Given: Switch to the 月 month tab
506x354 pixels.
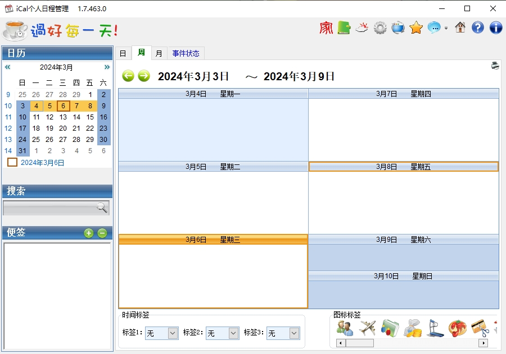Looking at the screenshot, I should click(x=159, y=53).
